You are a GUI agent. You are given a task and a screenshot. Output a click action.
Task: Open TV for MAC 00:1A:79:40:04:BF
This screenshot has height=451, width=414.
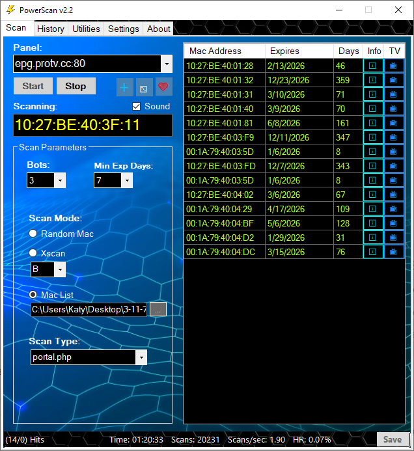coord(394,223)
